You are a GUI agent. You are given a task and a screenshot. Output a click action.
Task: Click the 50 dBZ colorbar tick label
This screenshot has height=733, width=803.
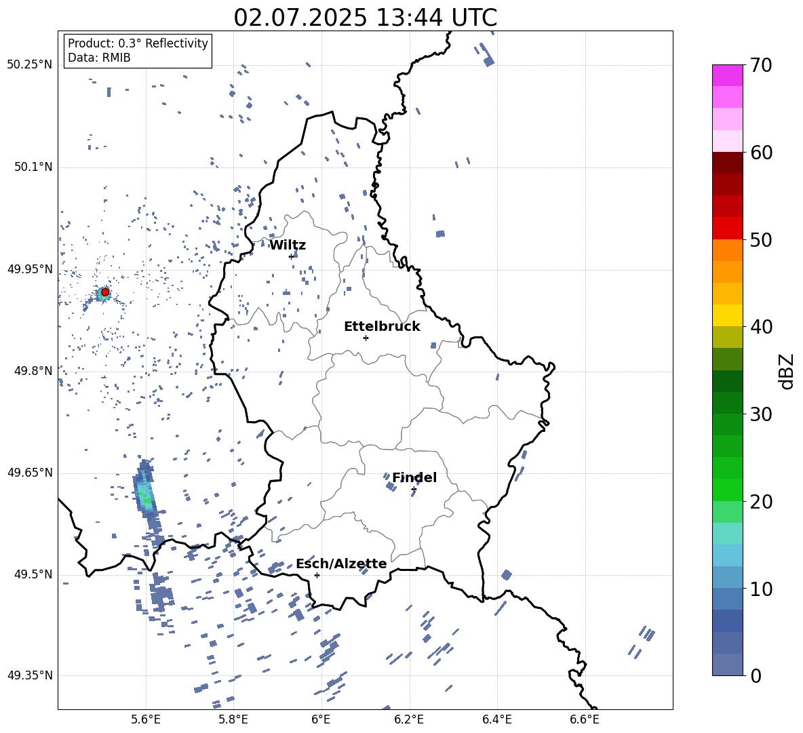(761, 239)
